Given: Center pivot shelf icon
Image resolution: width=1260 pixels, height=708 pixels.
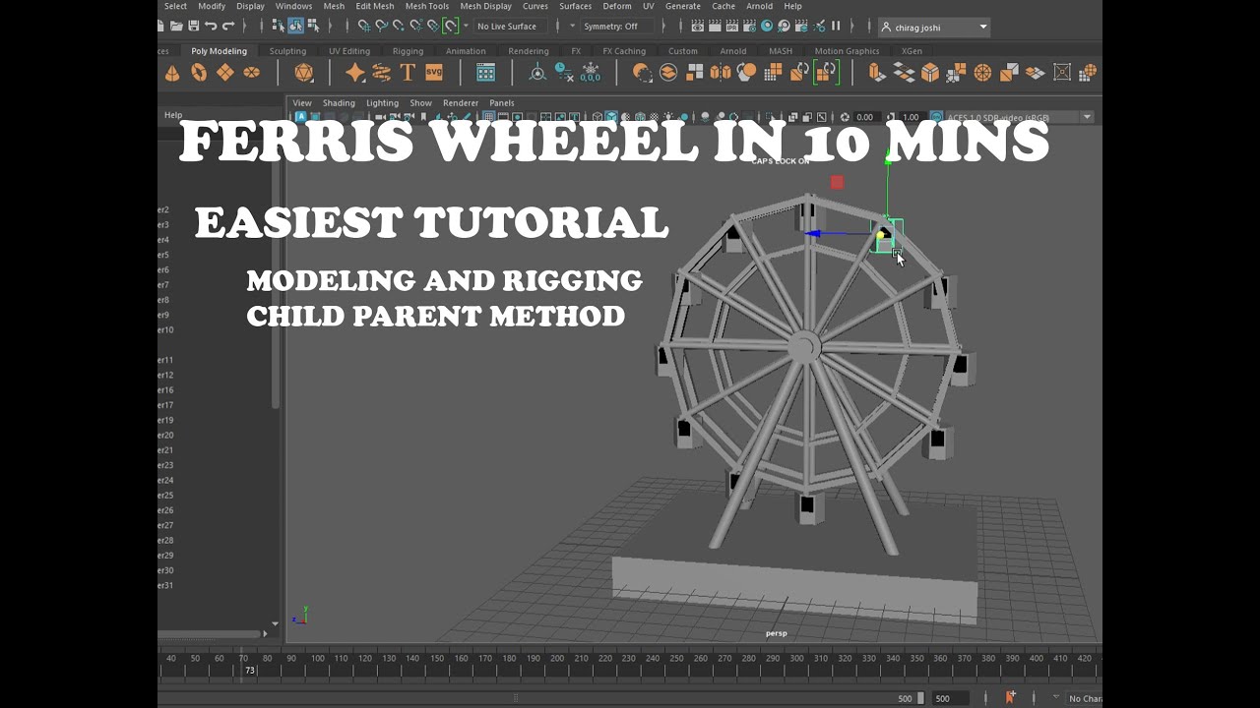Looking at the screenshot, I should (x=537, y=73).
